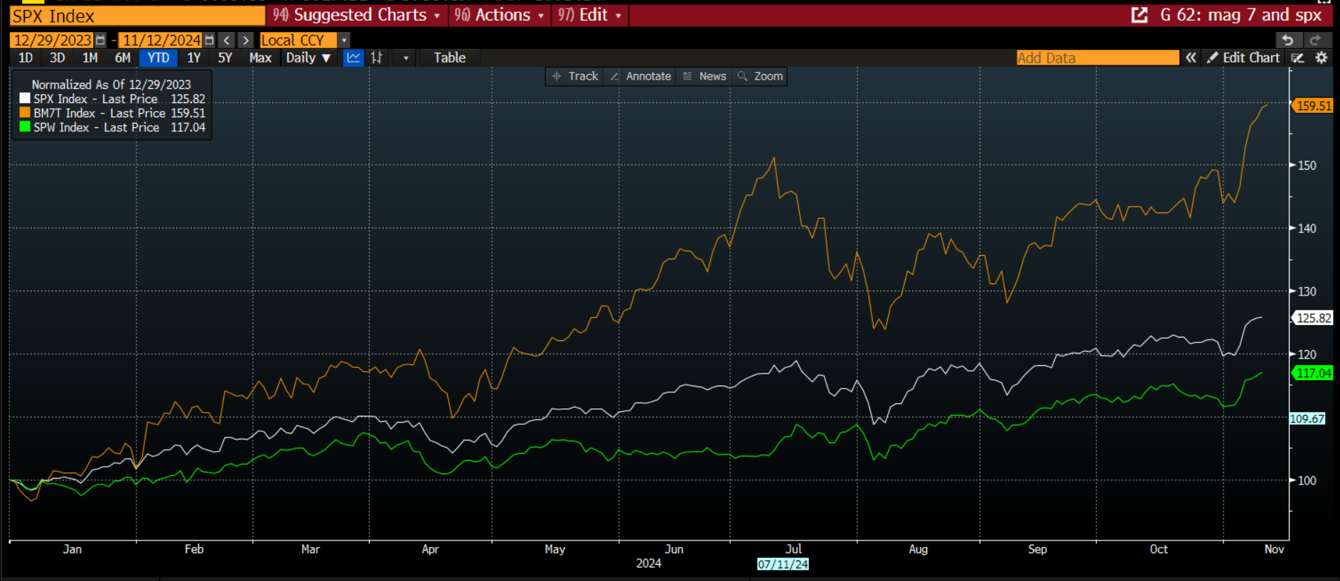This screenshot has width=1340, height=581.
Task: Select the 1Y time range tab
Action: tap(193, 58)
